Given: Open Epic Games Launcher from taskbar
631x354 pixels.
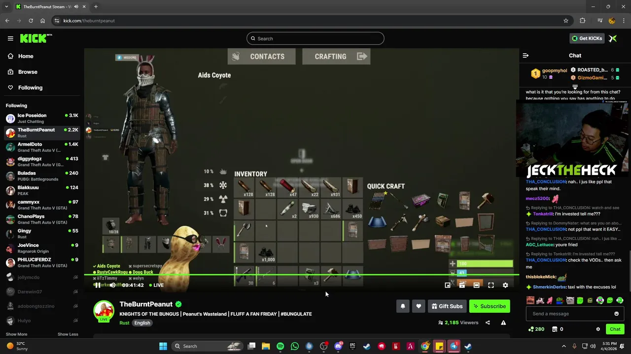Looking at the screenshot, I should (x=352, y=346).
